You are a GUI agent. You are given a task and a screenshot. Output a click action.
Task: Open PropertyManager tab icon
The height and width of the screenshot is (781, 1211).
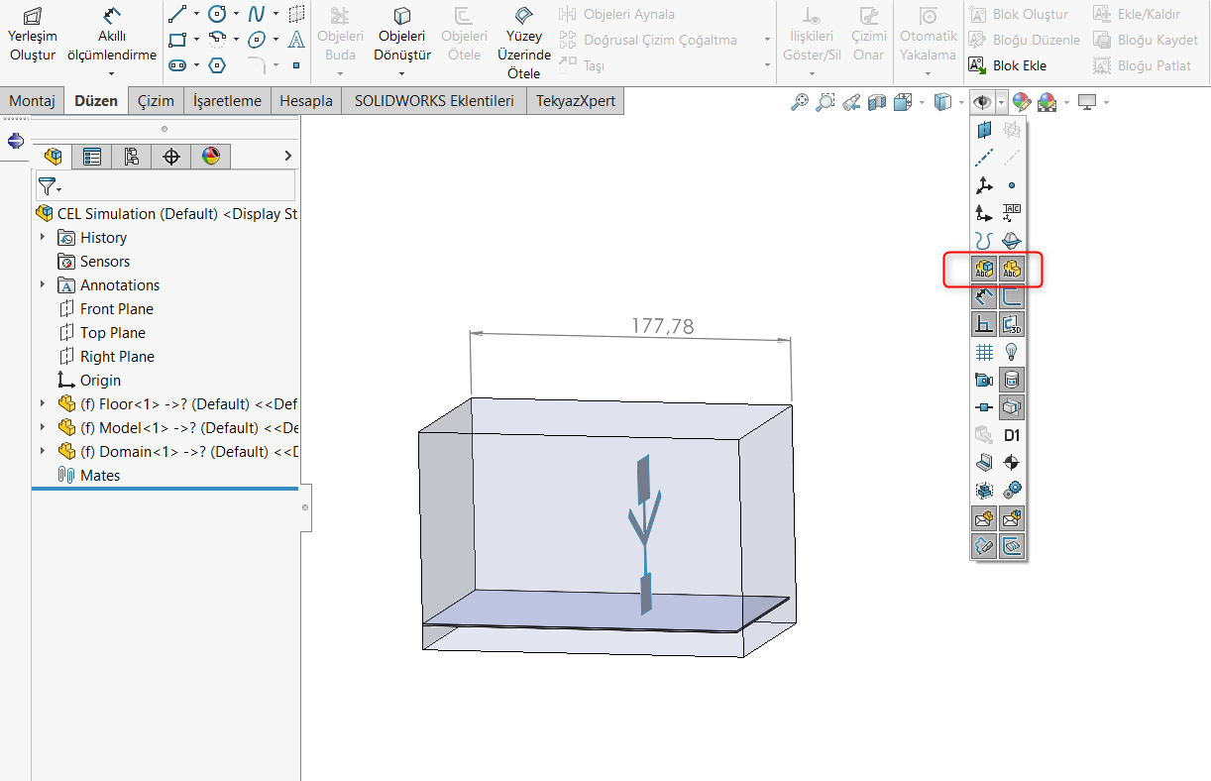pyautogui.click(x=92, y=156)
